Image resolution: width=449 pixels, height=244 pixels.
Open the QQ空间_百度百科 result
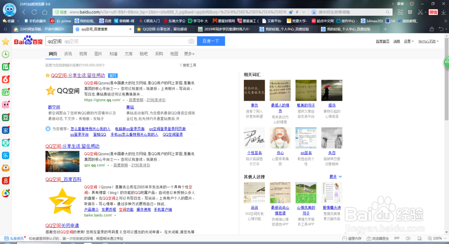(63, 179)
